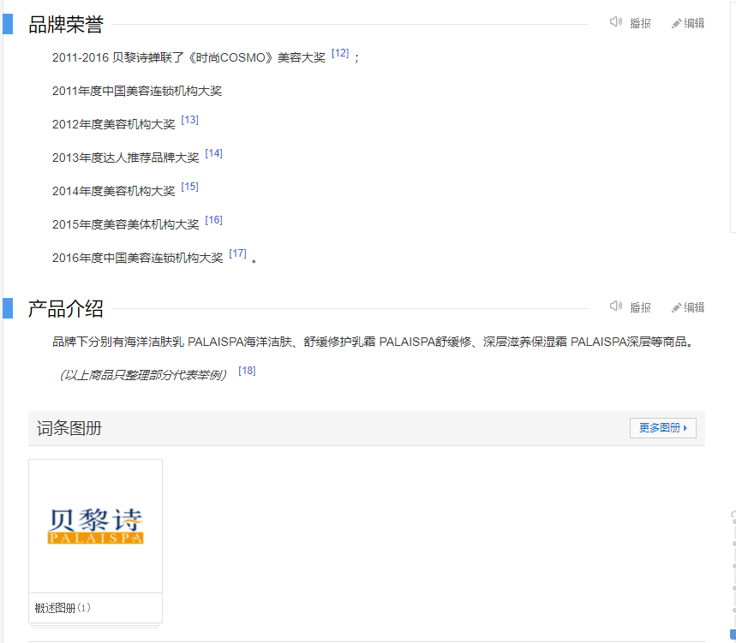
Task: Open citation reference [12]
Action: (340, 53)
